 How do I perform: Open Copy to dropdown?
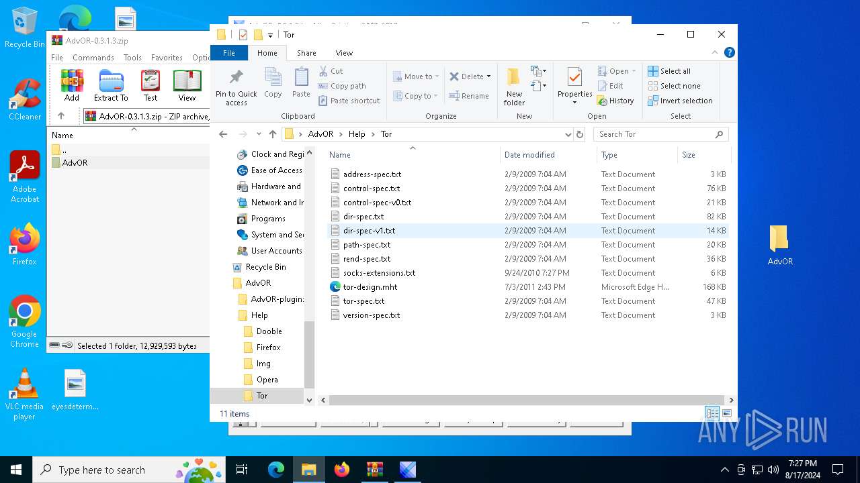tap(416, 96)
